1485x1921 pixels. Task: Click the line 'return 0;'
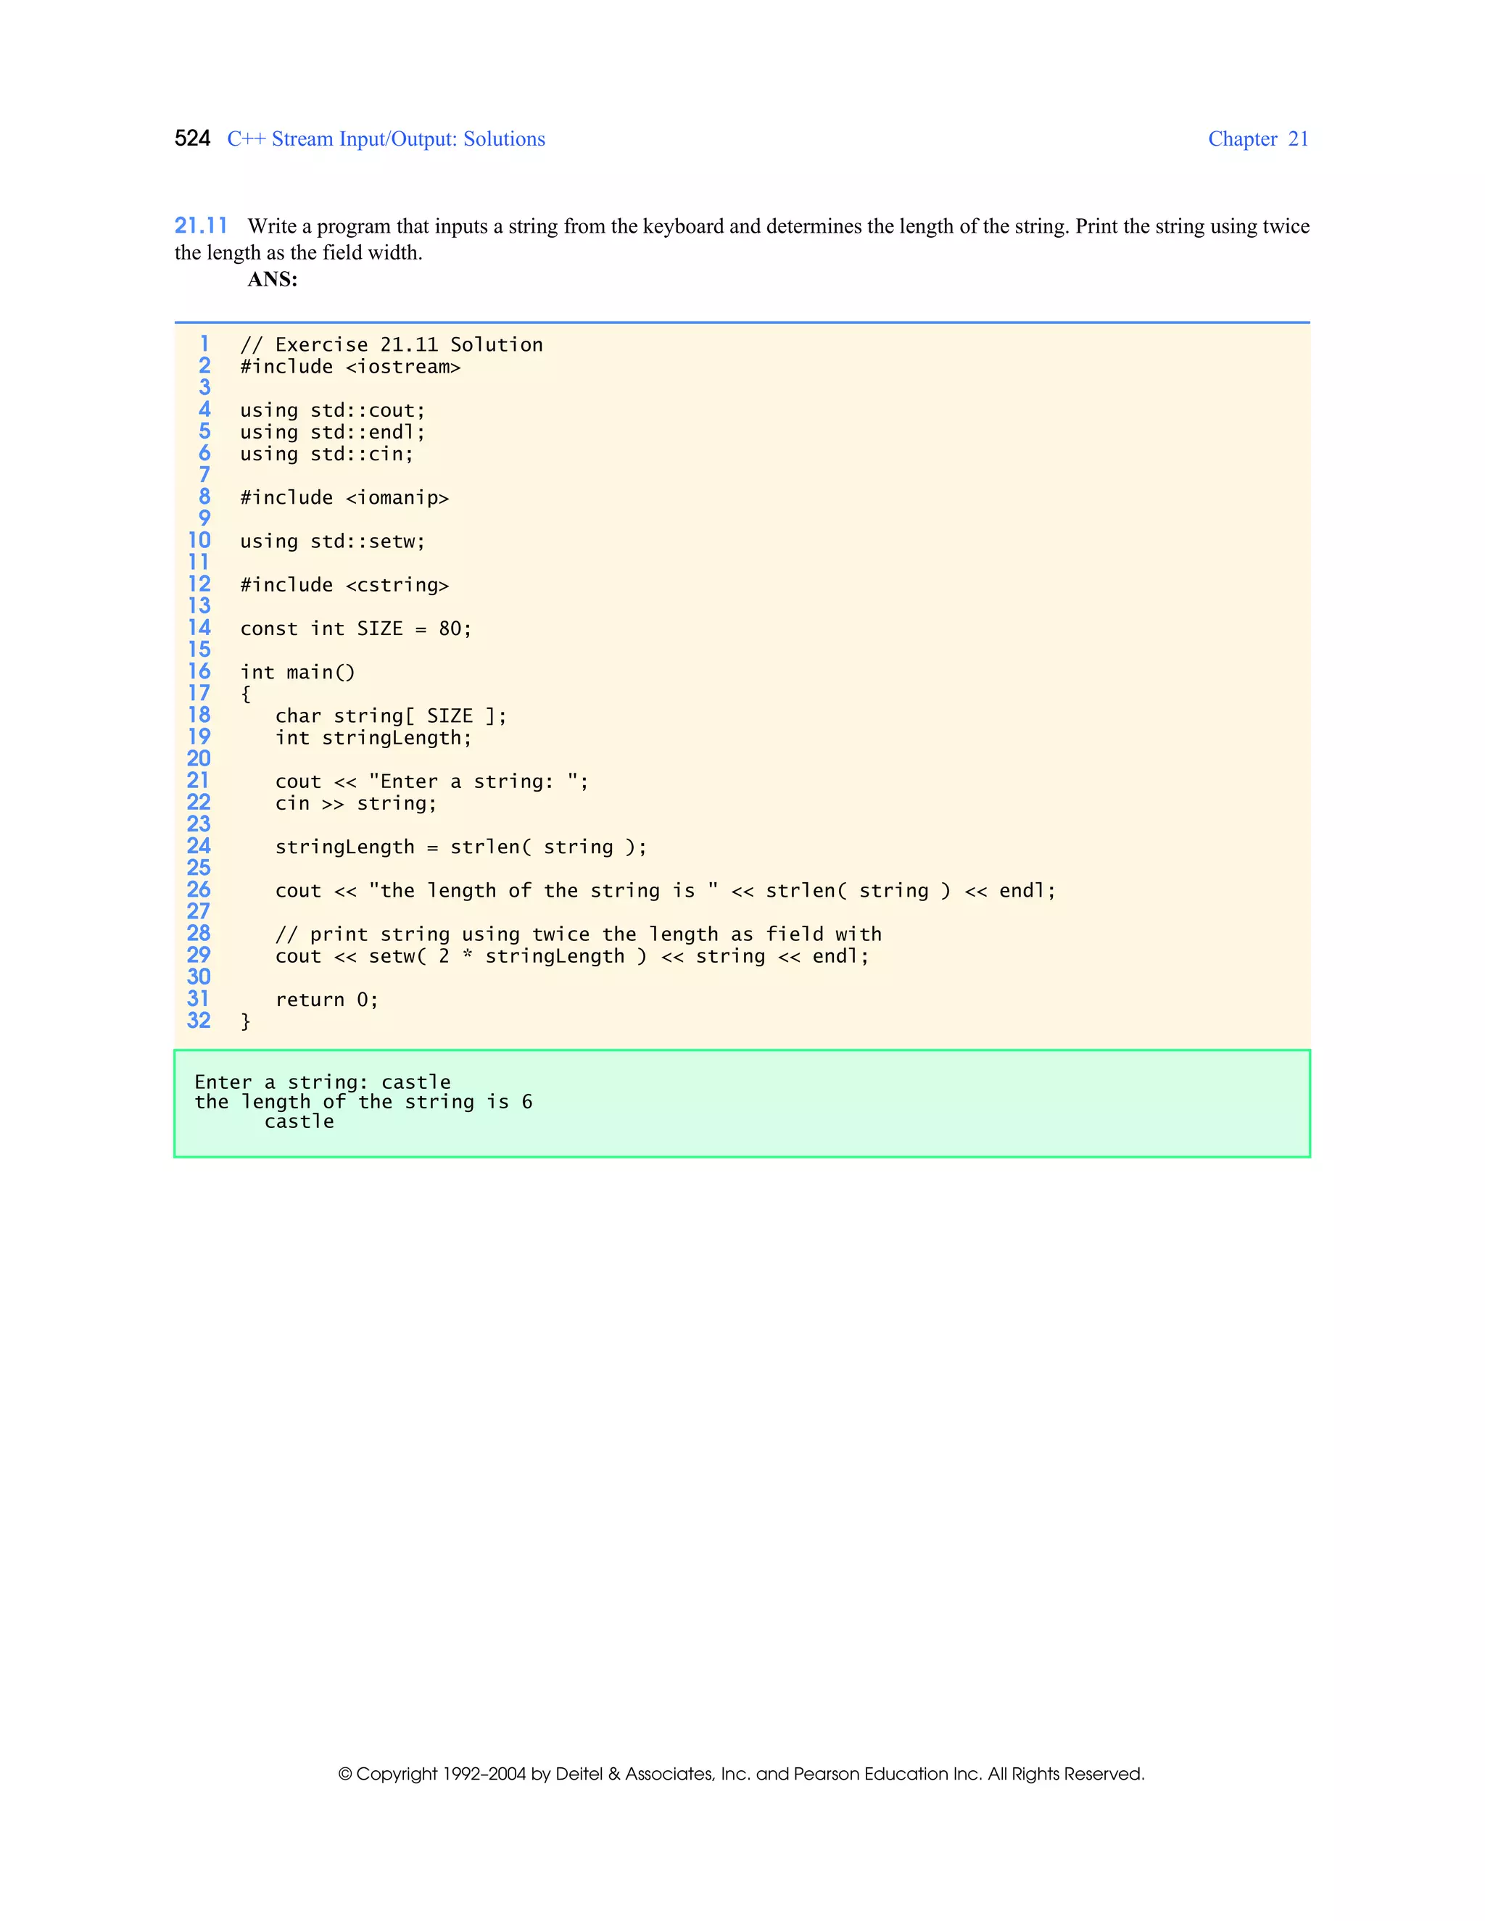point(326,1000)
